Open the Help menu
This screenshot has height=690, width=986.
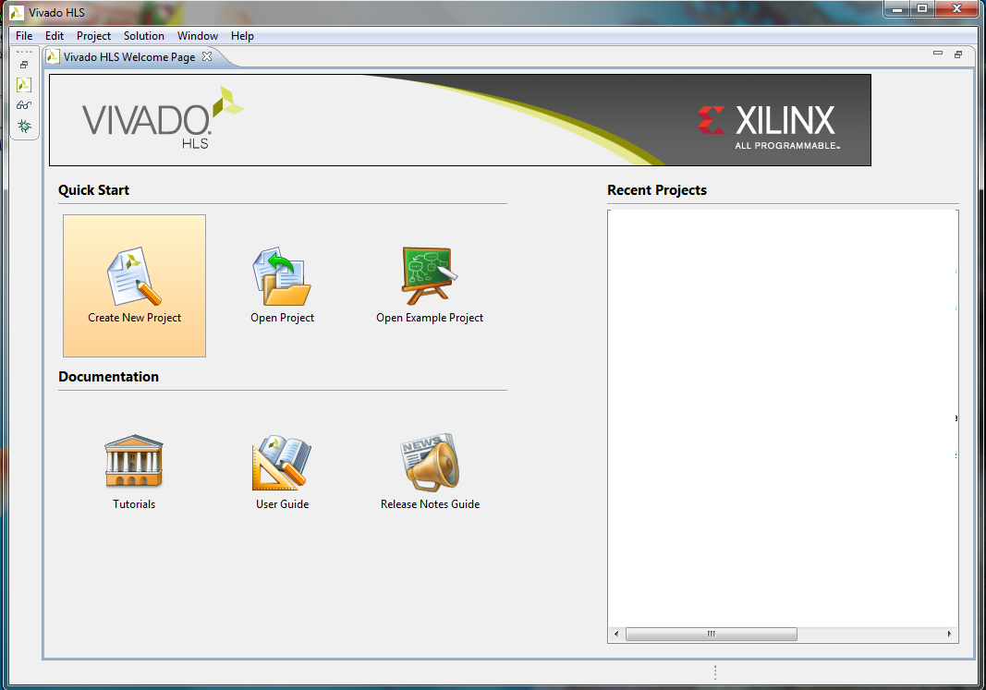(242, 36)
